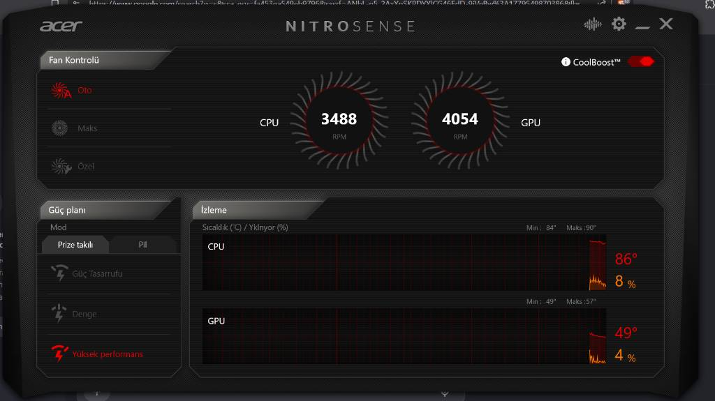Image resolution: width=715 pixels, height=401 pixels.
Task: Click the CPU monitoring graph
Action: coord(404,262)
